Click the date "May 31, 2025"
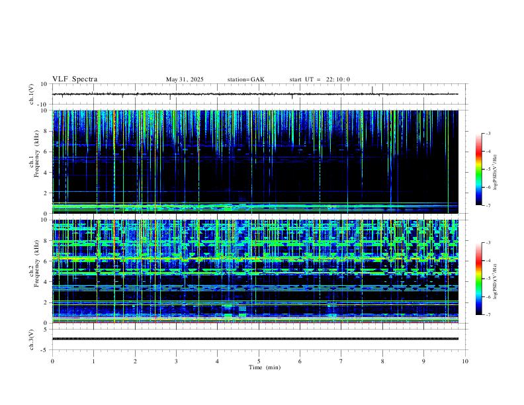The image size is (524, 405). 185,79
